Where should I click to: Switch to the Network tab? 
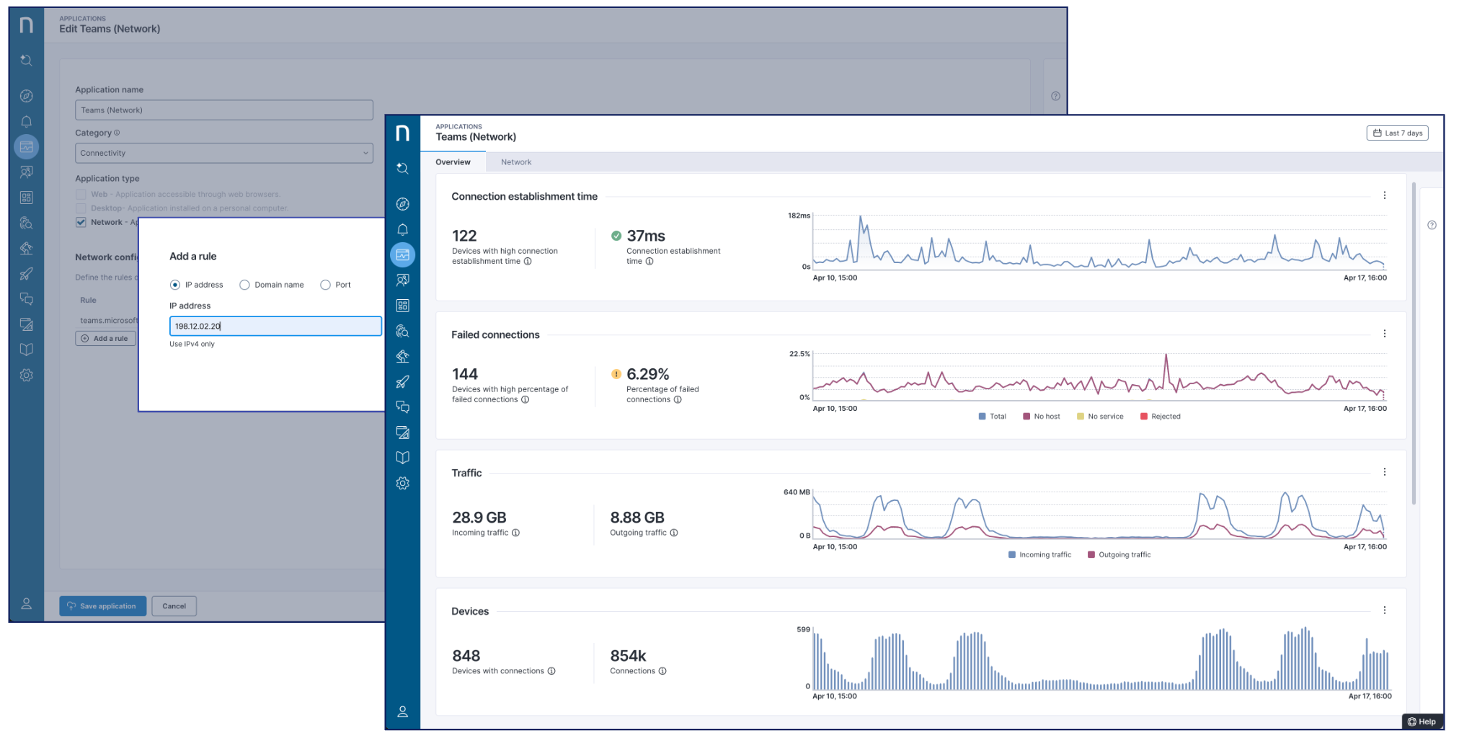click(516, 163)
